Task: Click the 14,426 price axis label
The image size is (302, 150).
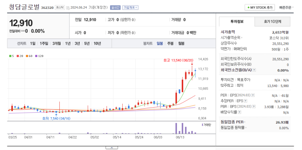Action: (x=203, y=59)
